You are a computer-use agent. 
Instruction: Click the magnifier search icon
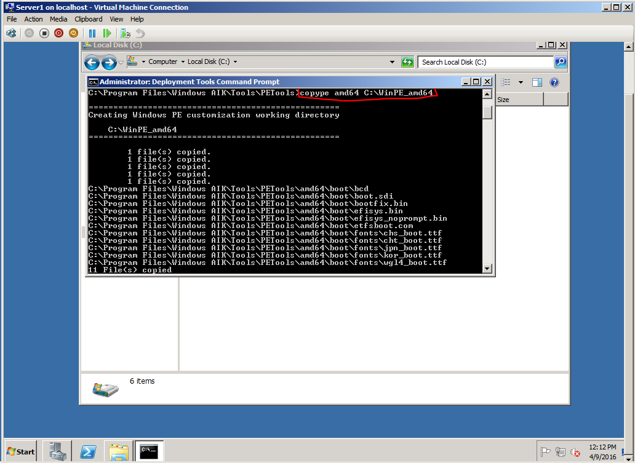561,62
